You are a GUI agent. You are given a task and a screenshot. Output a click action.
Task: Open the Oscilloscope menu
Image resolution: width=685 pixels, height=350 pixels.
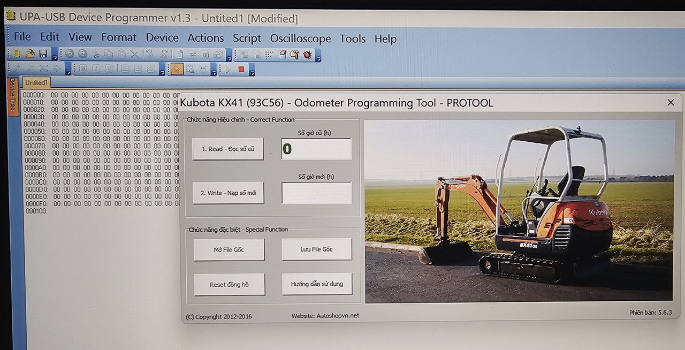pos(300,39)
